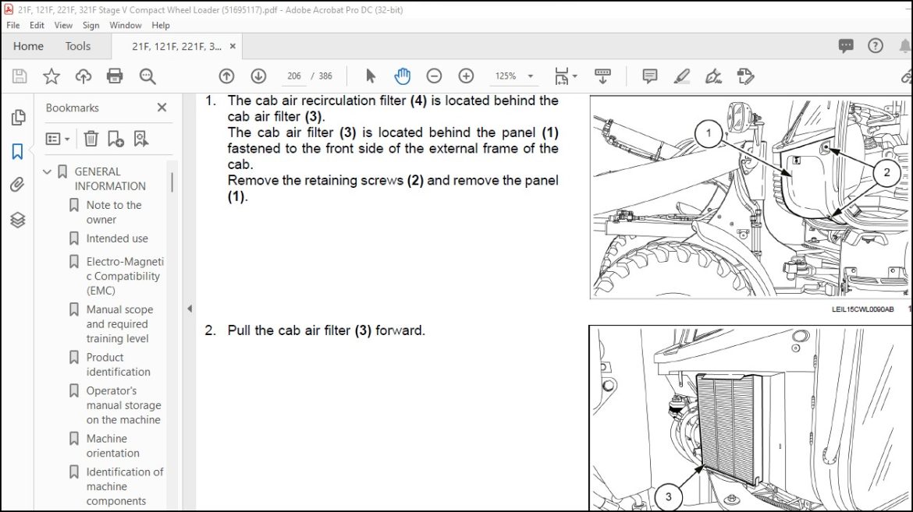The width and height of the screenshot is (913, 512).
Task: Zoom out with minus button
Action: tap(434, 76)
